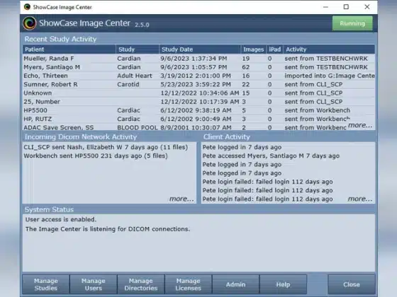Click activity imported into G:Image Center
397x297 pixels.
330,76
